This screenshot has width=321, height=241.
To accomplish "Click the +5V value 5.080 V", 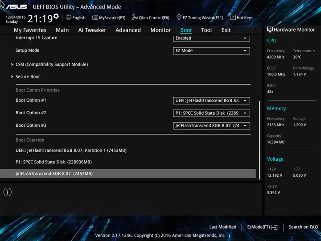I will tap(299, 175).
